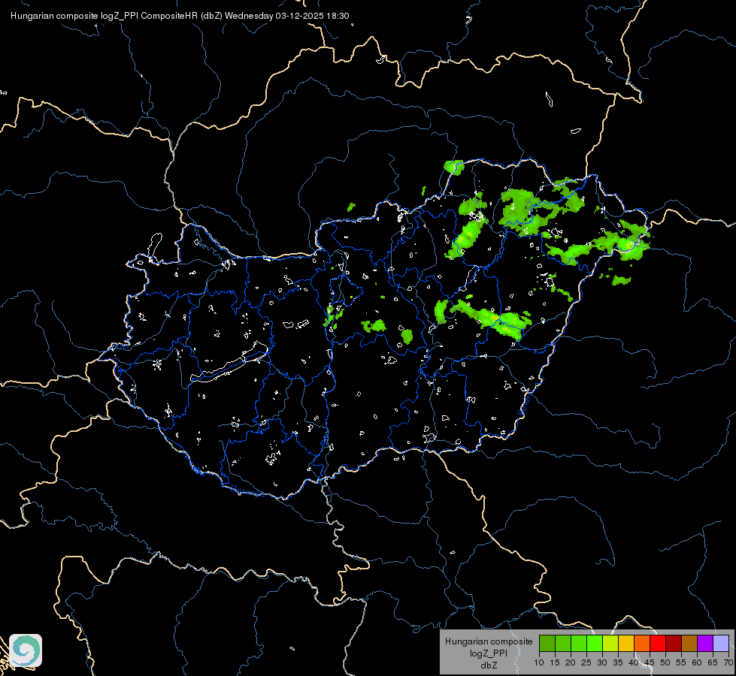Select the 55–60 dBZ brown swatch

(x=689, y=643)
